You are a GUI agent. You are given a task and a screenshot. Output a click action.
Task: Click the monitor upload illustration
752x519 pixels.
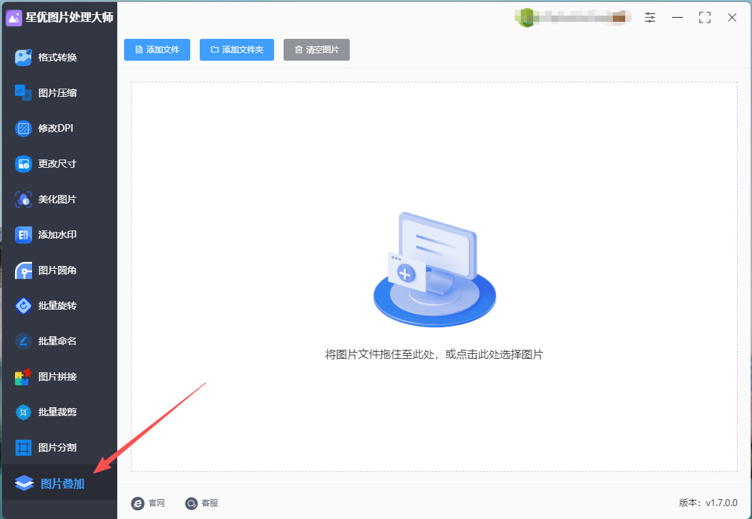point(434,269)
